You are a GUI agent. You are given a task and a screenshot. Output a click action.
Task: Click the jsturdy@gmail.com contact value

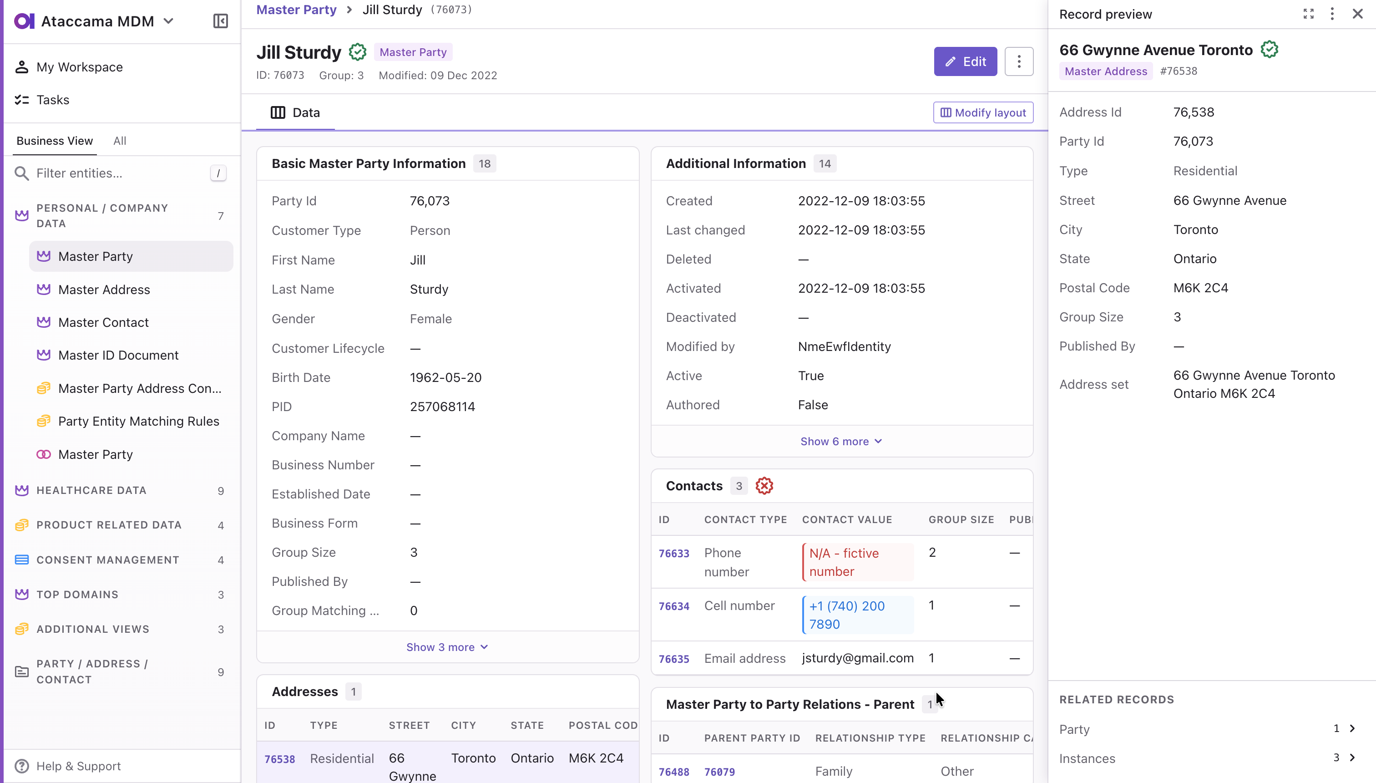click(858, 658)
